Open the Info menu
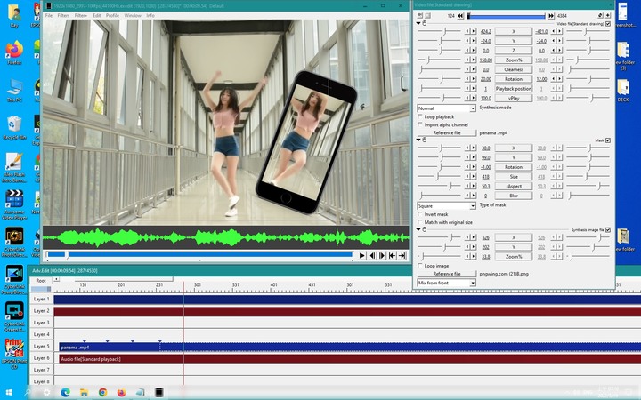Image resolution: width=641 pixels, height=400 pixels. click(x=150, y=15)
